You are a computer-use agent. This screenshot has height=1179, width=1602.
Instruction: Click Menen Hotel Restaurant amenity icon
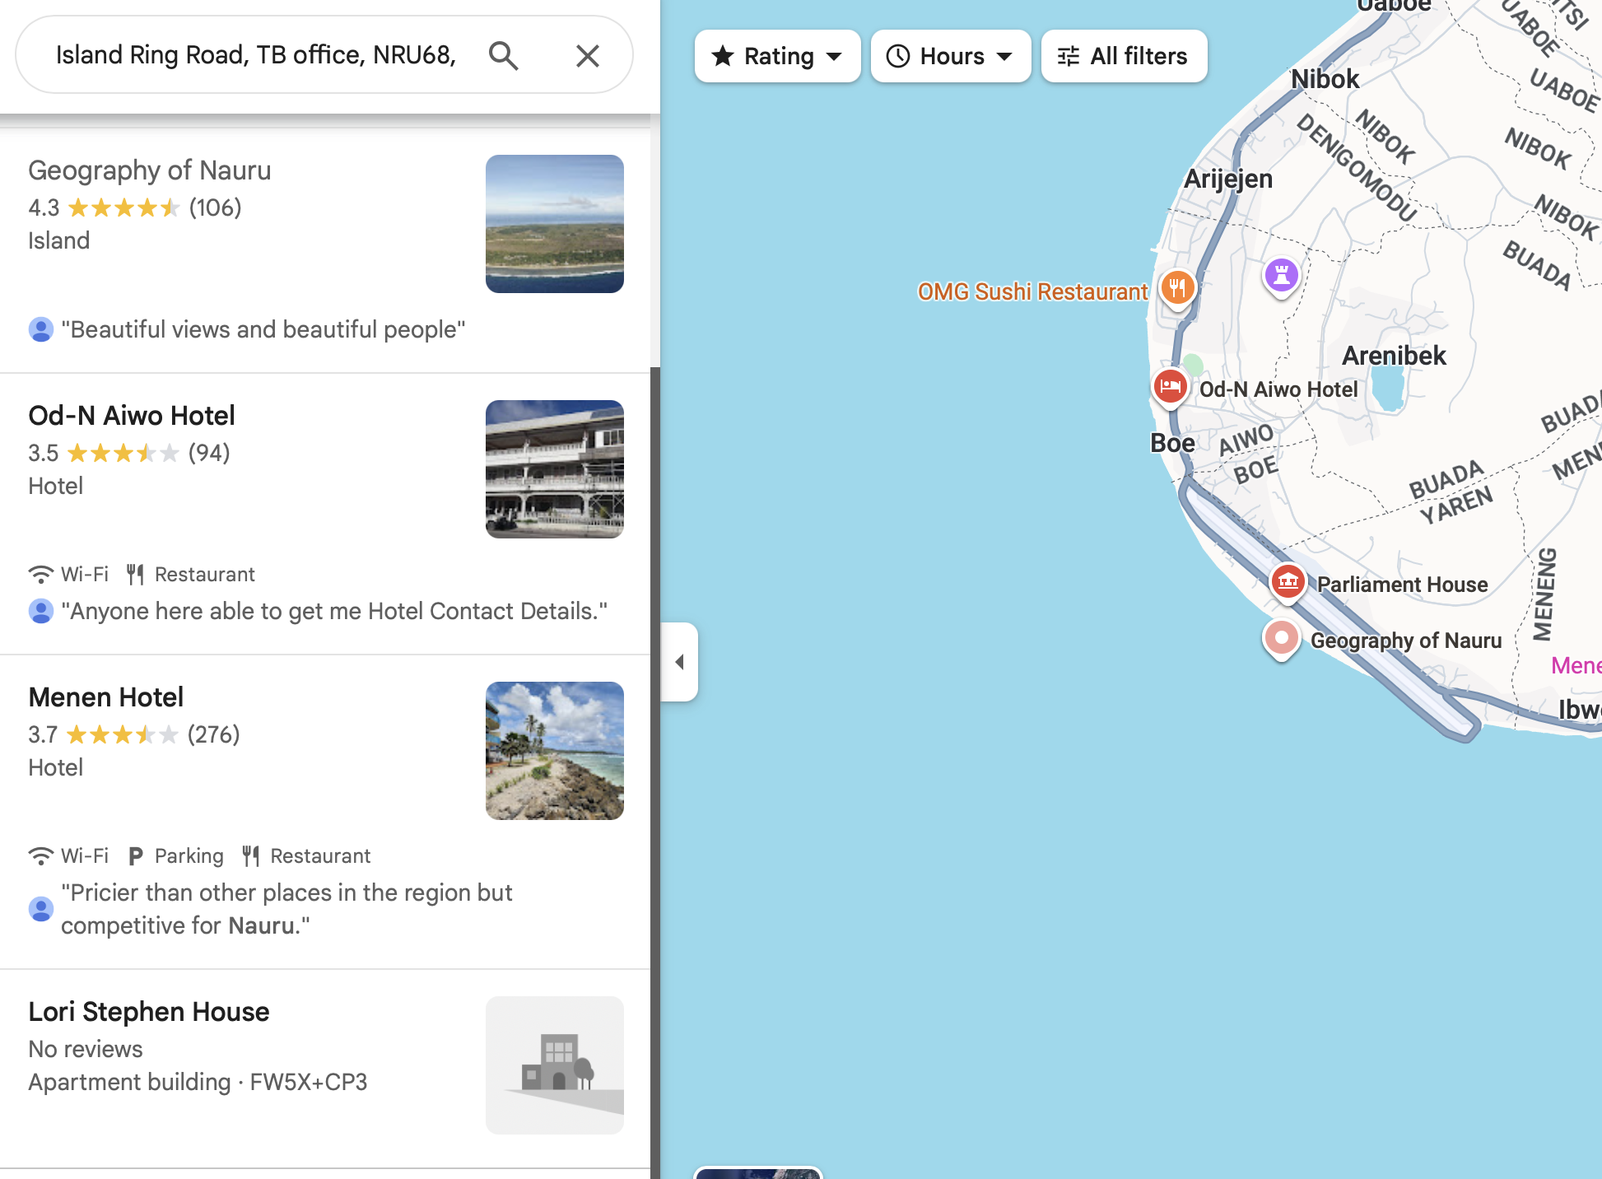click(x=251, y=855)
